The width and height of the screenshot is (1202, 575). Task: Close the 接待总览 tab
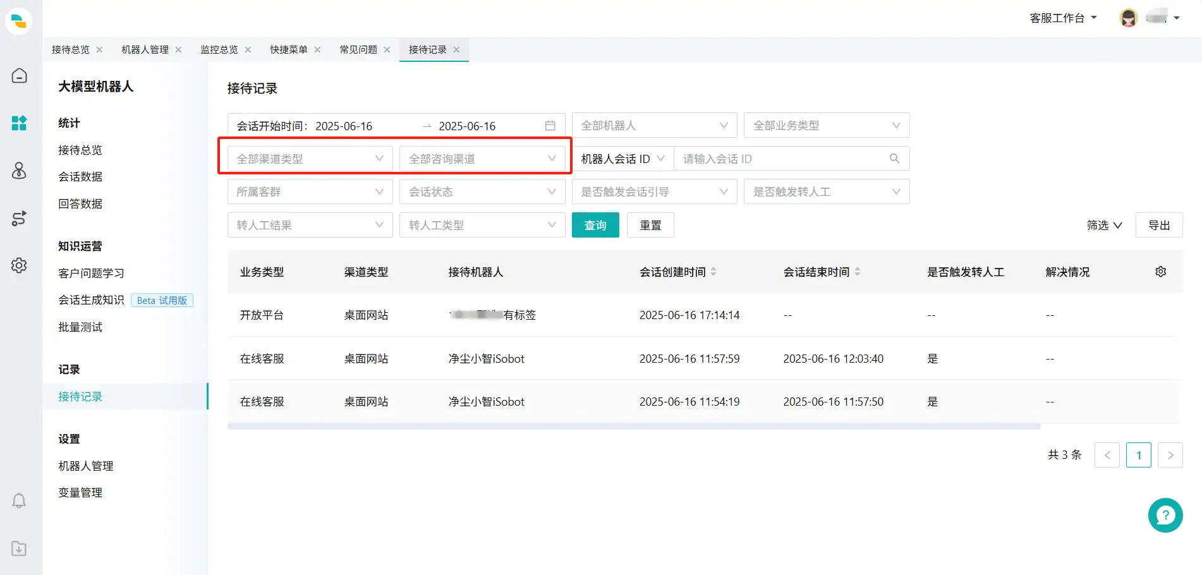pyautogui.click(x=99, y=50)
